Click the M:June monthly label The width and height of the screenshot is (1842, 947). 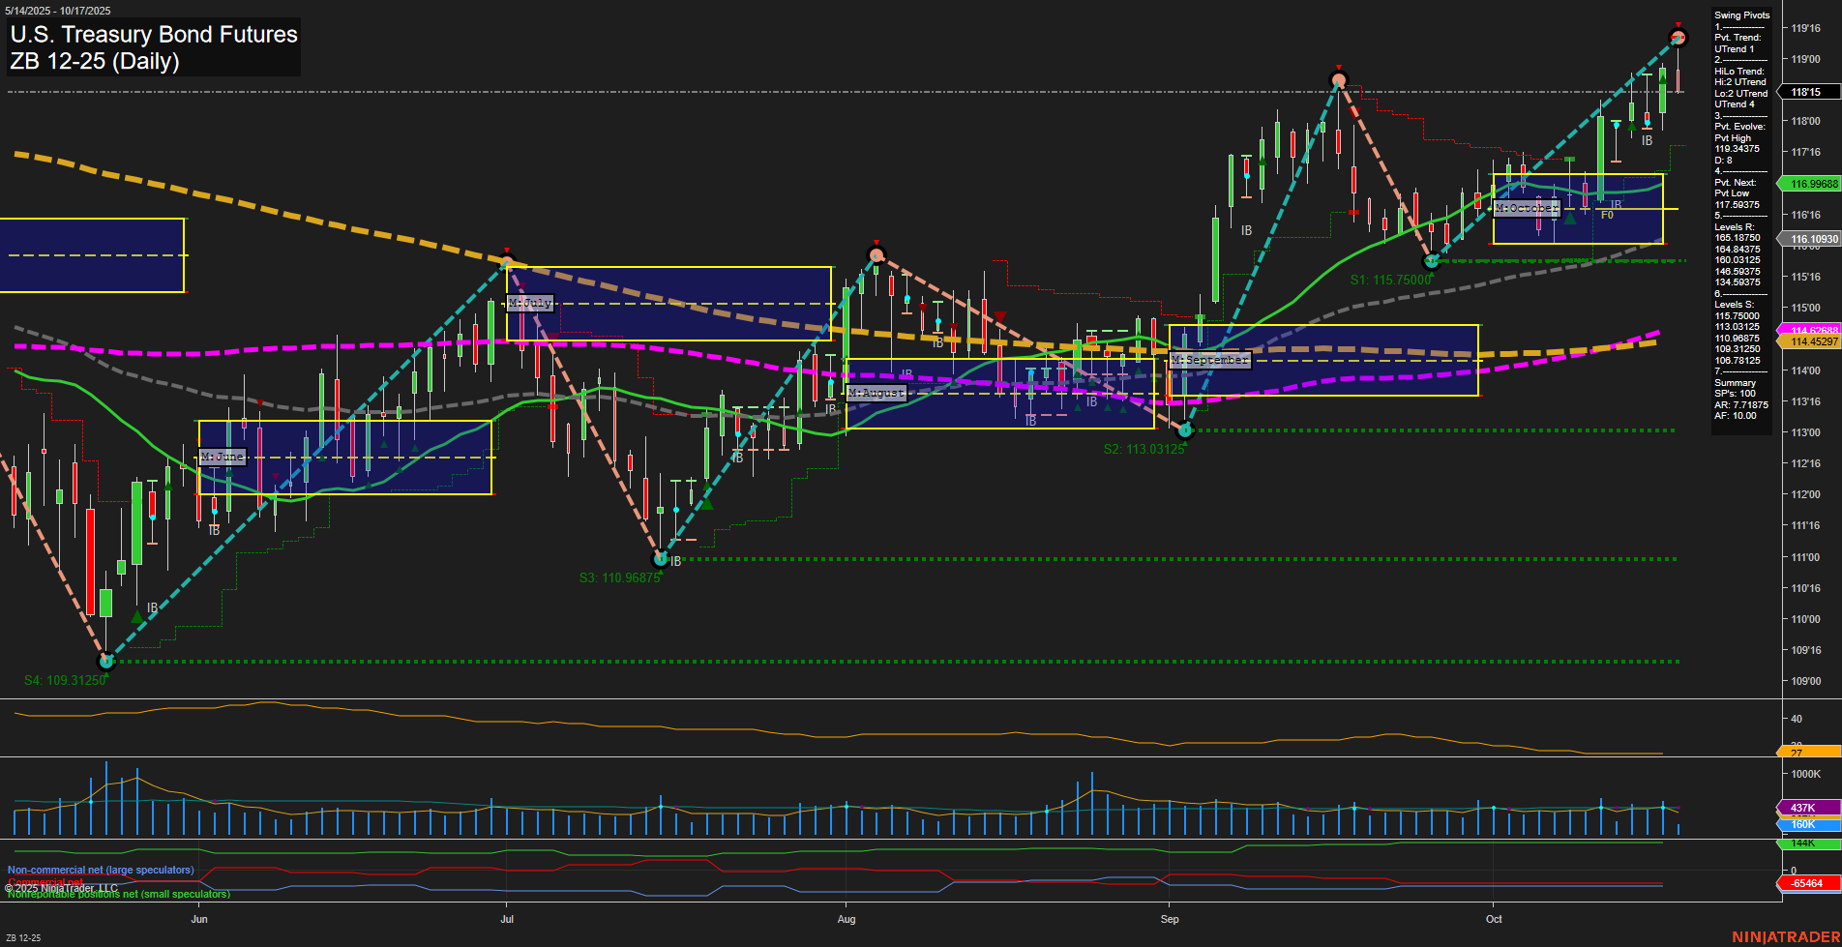(x=223, y=457)
